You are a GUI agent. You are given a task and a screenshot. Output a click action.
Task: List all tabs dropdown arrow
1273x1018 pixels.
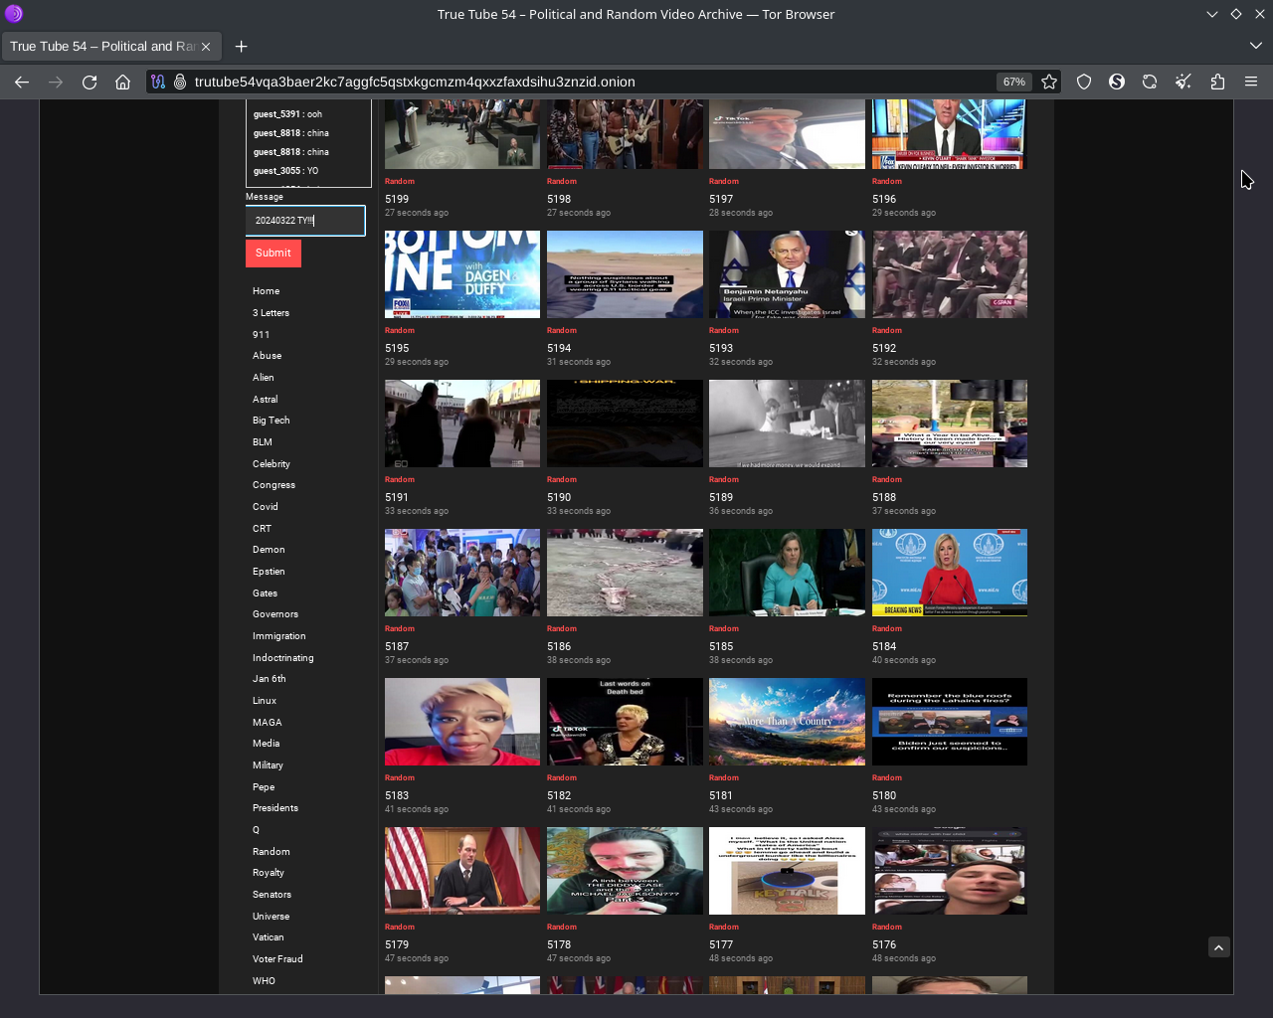[1255, 46]
